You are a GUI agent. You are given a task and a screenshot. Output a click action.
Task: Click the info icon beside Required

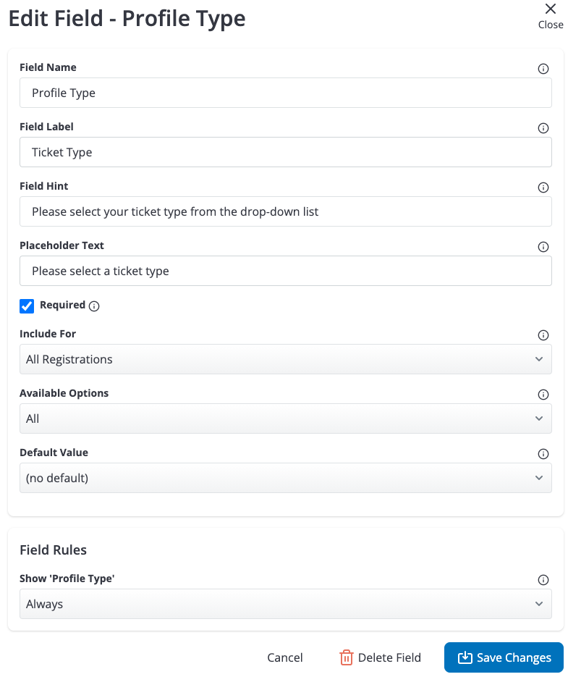coord(94,306)
